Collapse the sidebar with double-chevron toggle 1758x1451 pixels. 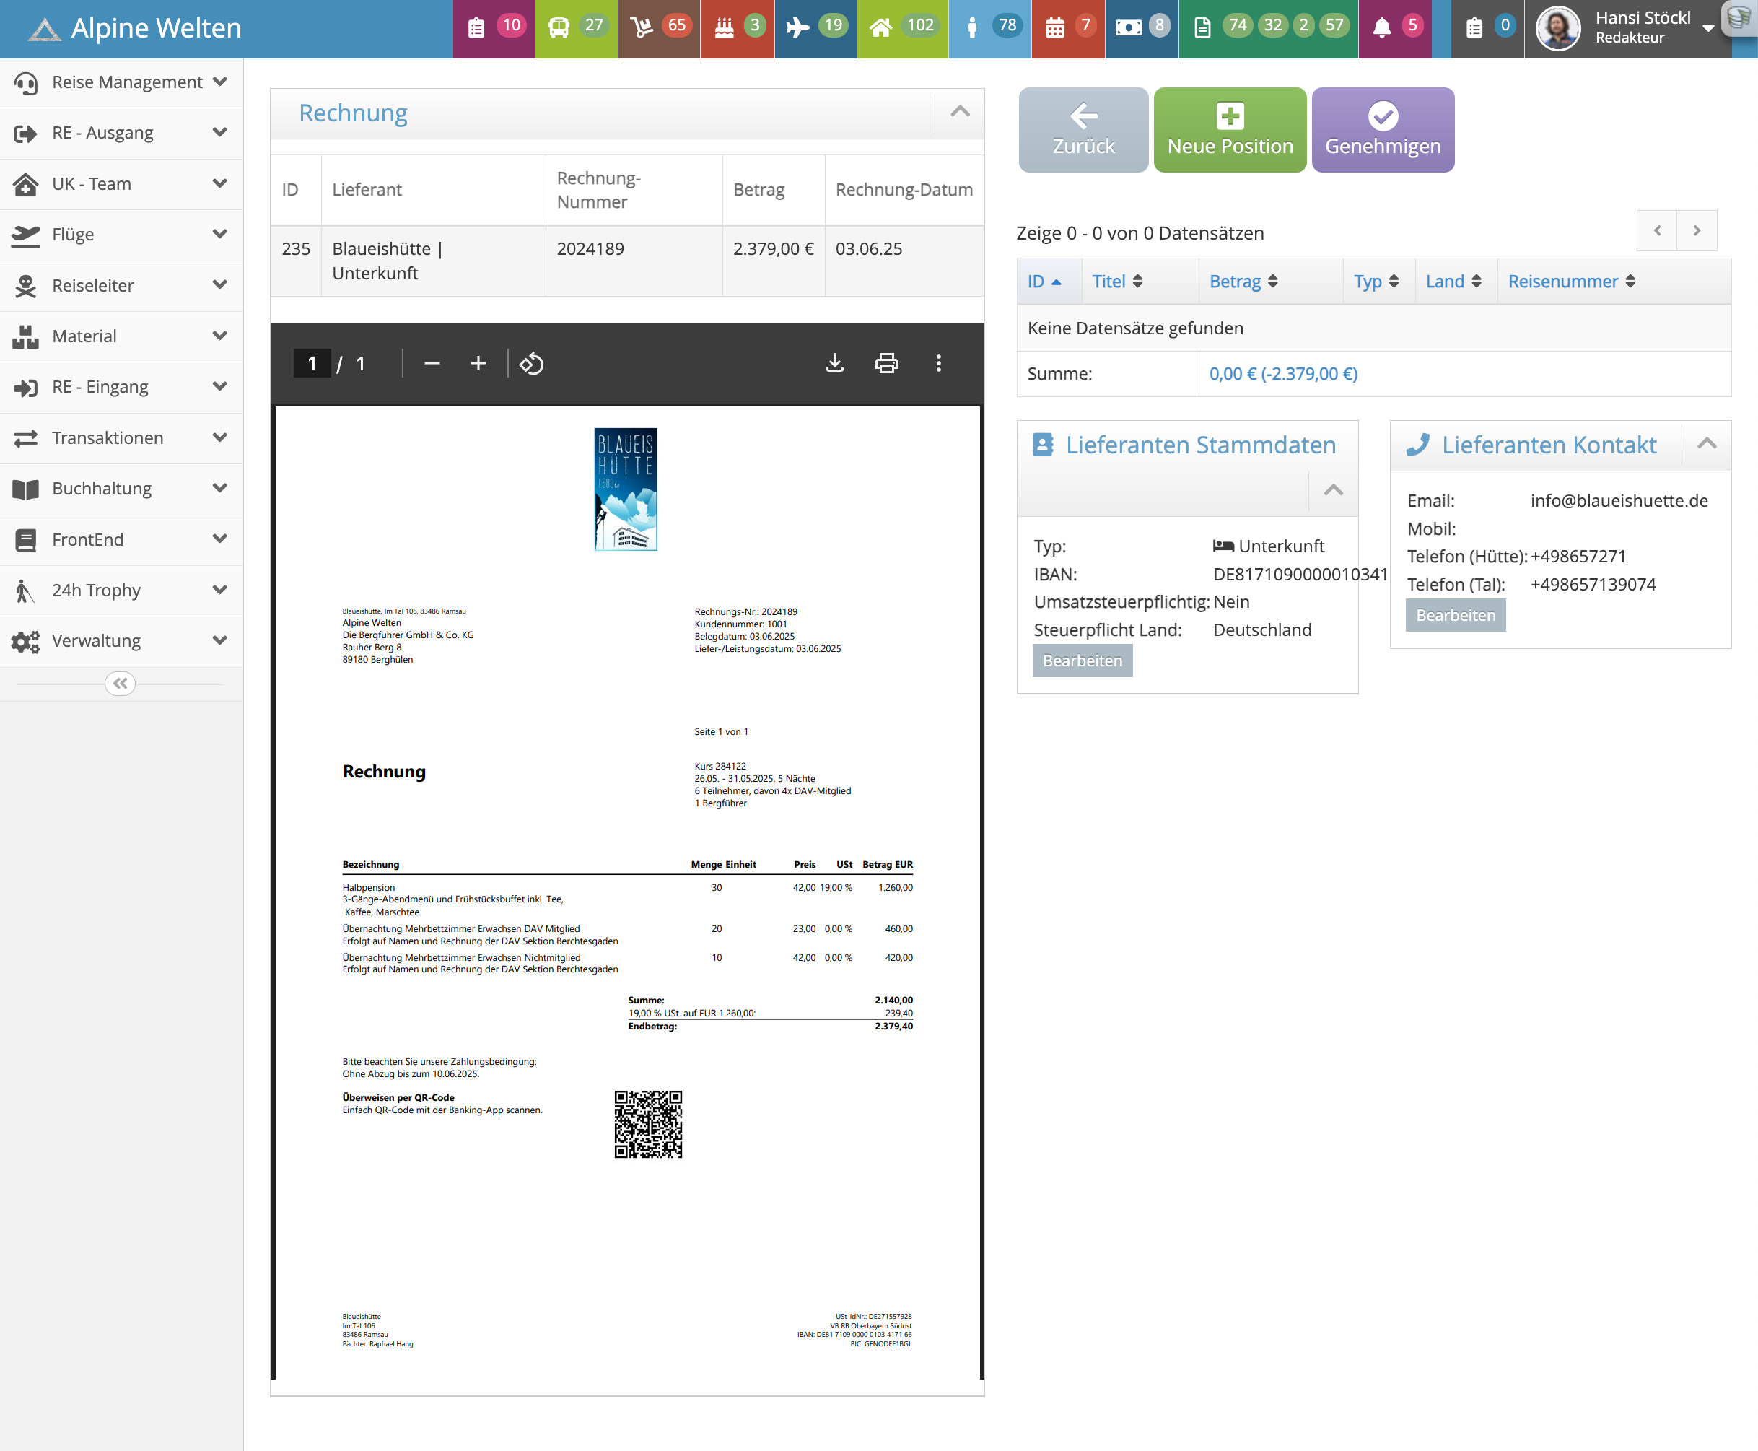click(121, 684)
